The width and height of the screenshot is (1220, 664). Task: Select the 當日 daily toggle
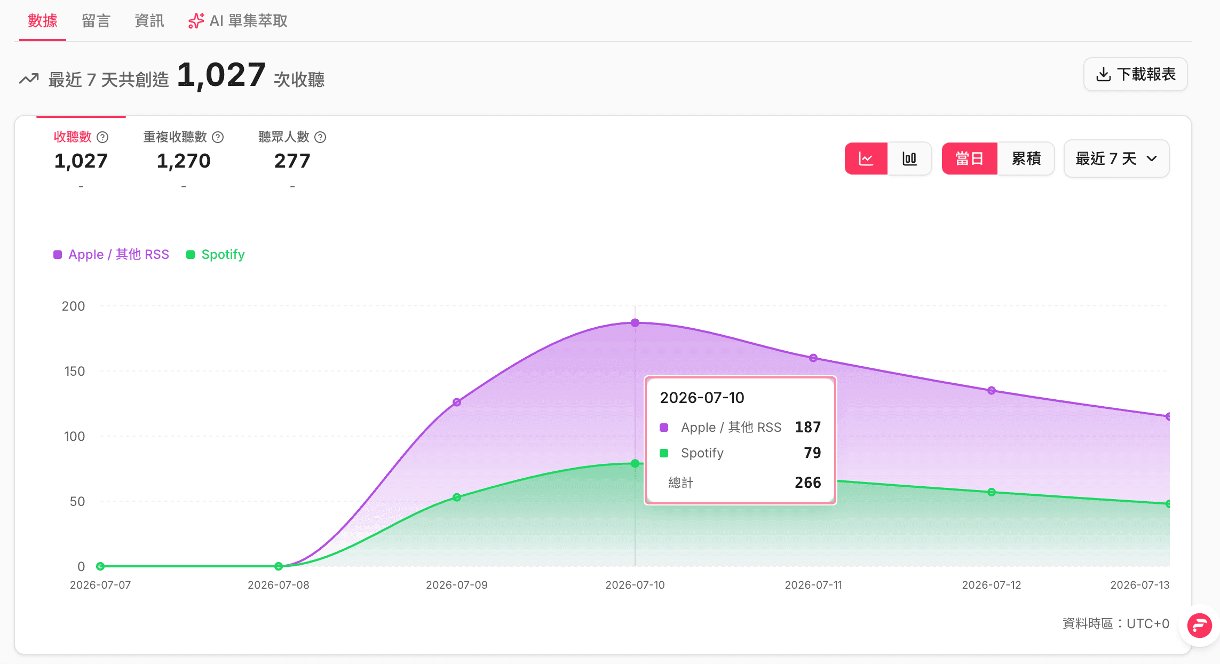pyautogui.click(x=970, y=159)
